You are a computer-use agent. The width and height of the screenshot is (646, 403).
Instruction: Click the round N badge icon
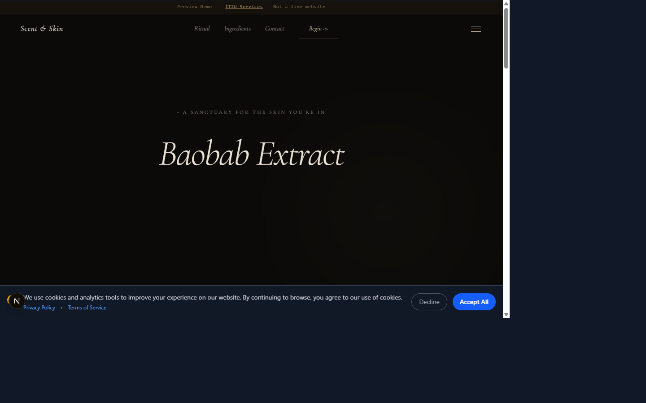click(17, 301)
